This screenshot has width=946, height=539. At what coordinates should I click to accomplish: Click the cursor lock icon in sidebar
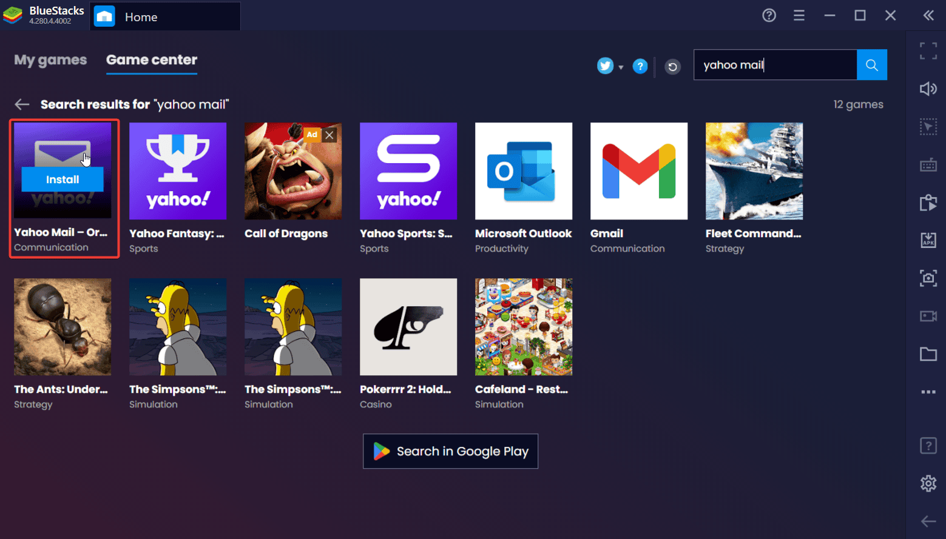[x=928, y=127]
